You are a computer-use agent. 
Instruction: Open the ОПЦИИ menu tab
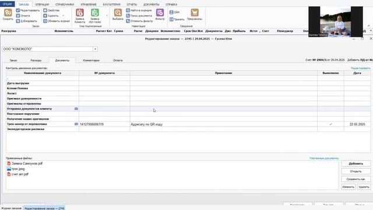point(8,4)
